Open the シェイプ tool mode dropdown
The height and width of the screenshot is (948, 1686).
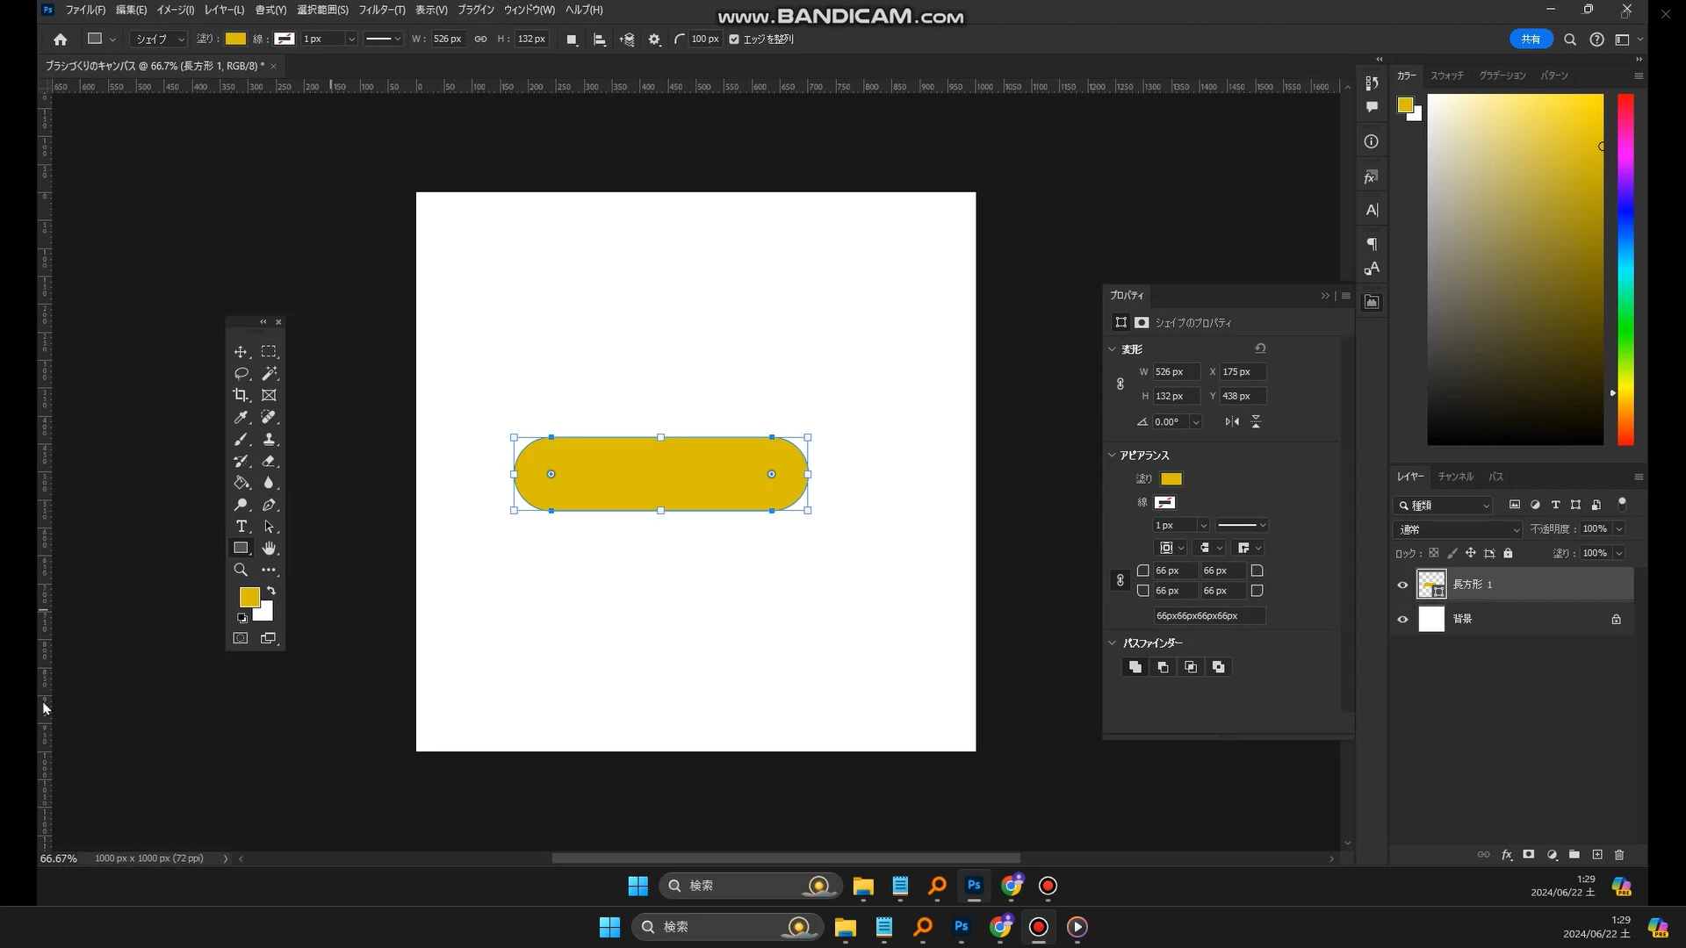tap(159, 39)
